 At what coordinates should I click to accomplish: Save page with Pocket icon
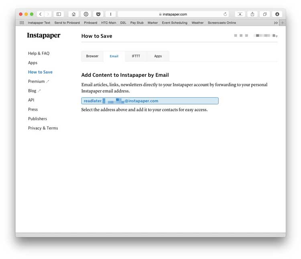tap(98, 14)
